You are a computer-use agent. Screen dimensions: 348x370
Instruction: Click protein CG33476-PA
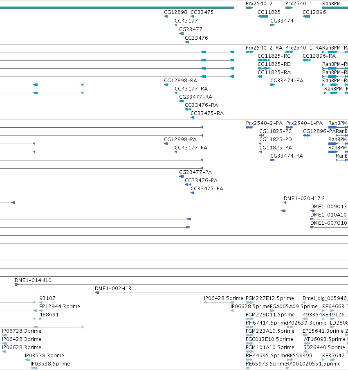tap(201, 180)
